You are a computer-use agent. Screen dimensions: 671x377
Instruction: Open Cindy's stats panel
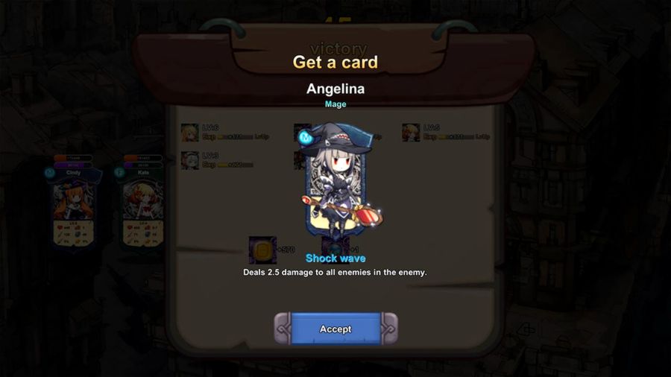point(73,233)
